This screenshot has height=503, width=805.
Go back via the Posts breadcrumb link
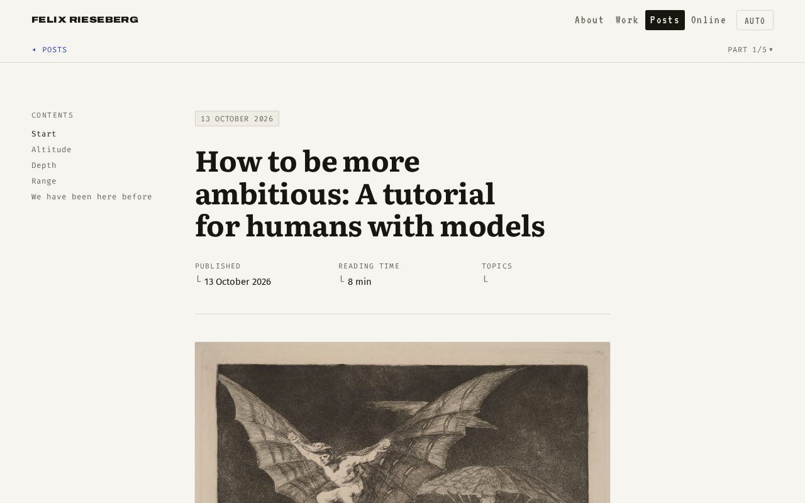tap(49, 50)
